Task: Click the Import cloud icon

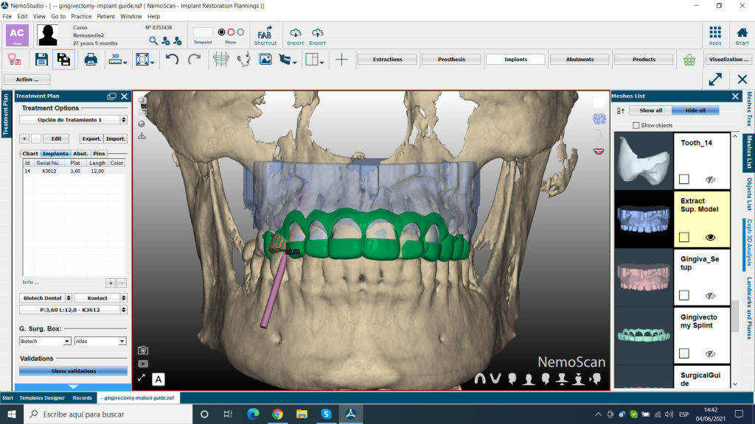Action: click(295, 35)
